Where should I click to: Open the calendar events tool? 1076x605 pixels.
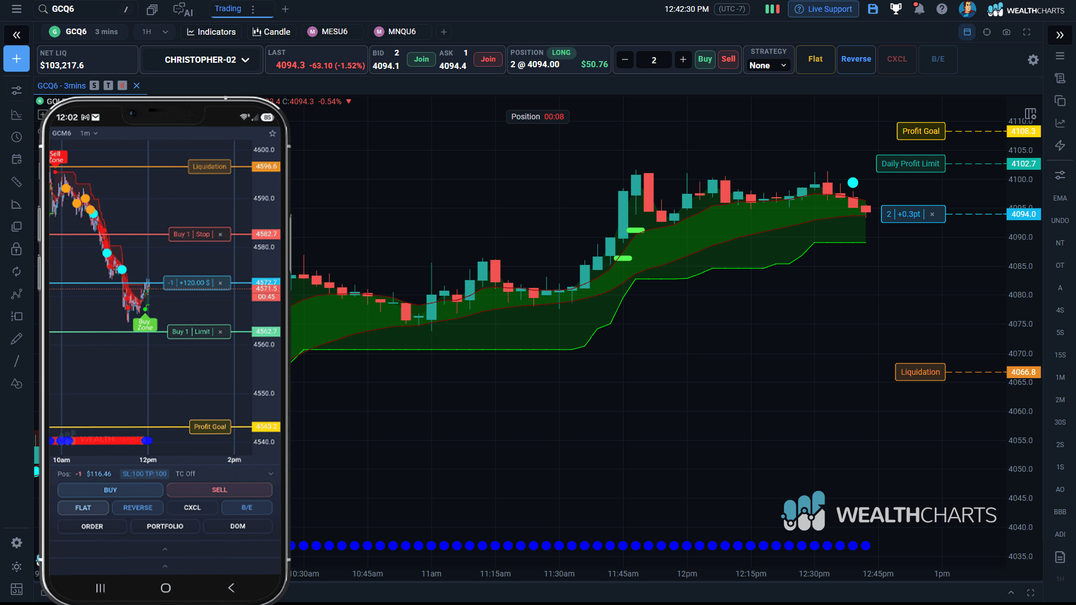click(x=17, y=160)
